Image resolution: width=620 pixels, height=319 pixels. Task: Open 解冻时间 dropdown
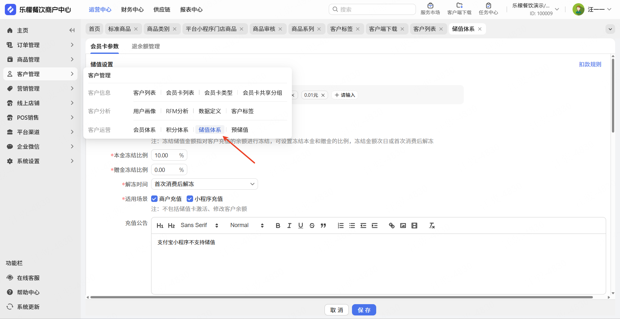[x=204, y=184]
